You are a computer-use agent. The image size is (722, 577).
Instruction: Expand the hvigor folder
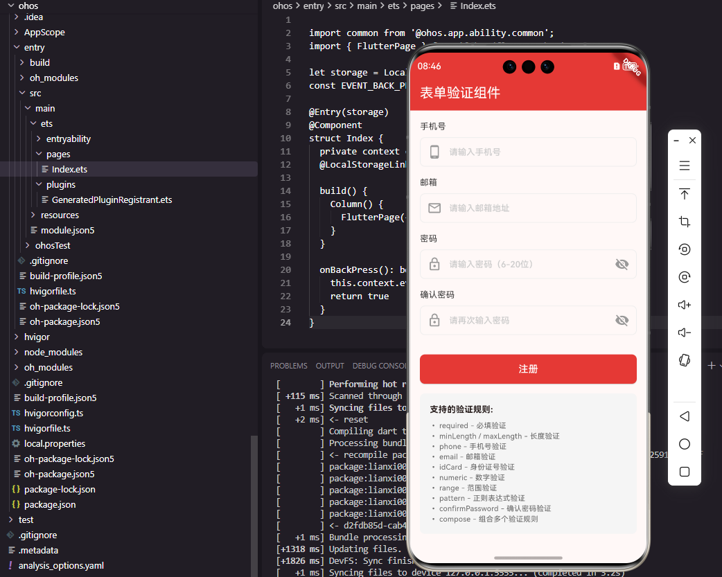coord(17,337)
